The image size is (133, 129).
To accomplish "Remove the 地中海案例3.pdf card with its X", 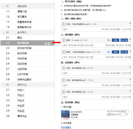I will pos(130,91).
